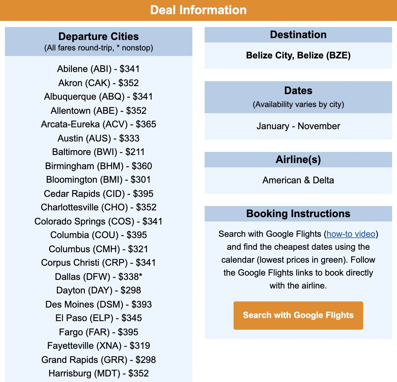Select the Austin (AUS) $333 deal
Screen dimensions: 397x382
click(x=99, y=138)
